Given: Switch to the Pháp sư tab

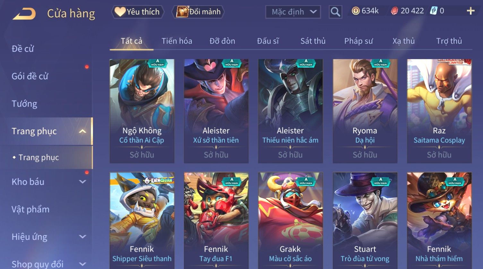Looking at the screenshot, I should pyautogui.click(x=358, y=41).
